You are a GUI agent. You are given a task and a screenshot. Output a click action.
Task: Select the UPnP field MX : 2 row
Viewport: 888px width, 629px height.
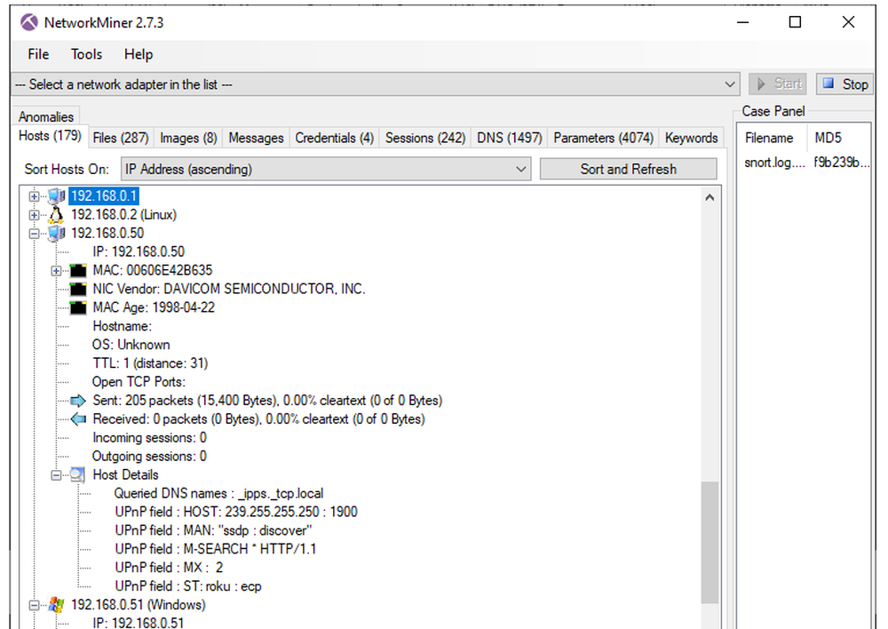(x=169, y=568)
